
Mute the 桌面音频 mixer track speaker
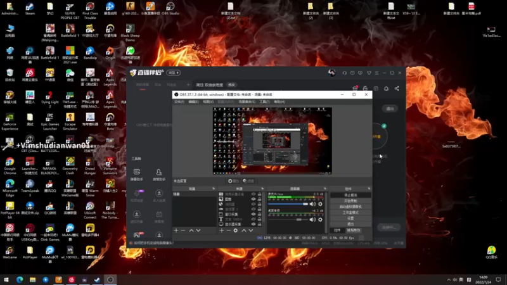[312, 219]
